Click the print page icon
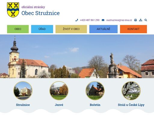 coord(135,20)
